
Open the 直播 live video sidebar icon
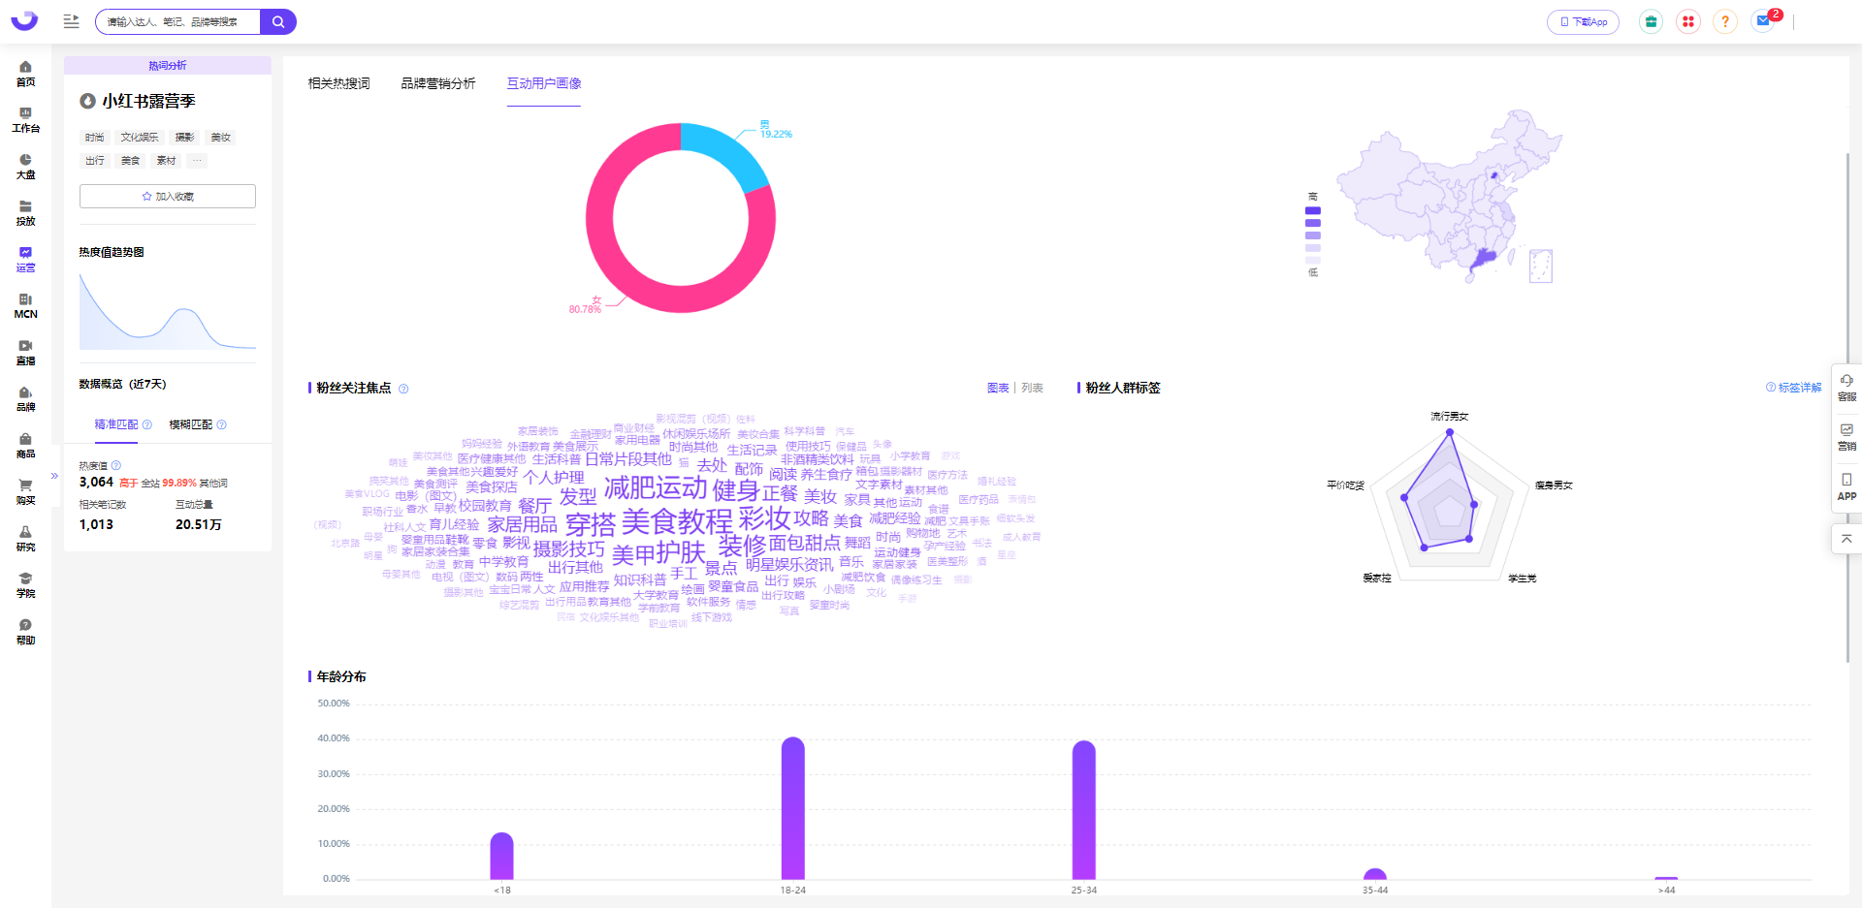pos(25,352)
